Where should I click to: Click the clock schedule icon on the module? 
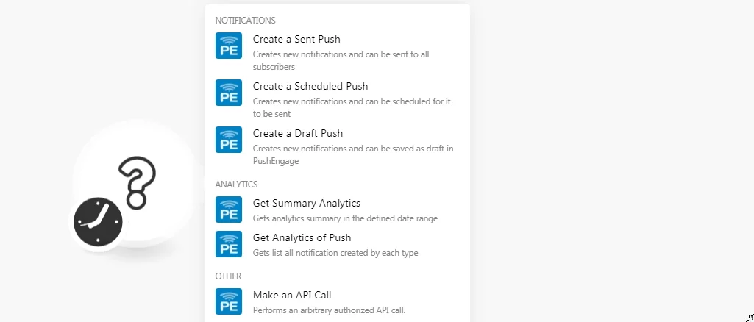coord(98,222)
